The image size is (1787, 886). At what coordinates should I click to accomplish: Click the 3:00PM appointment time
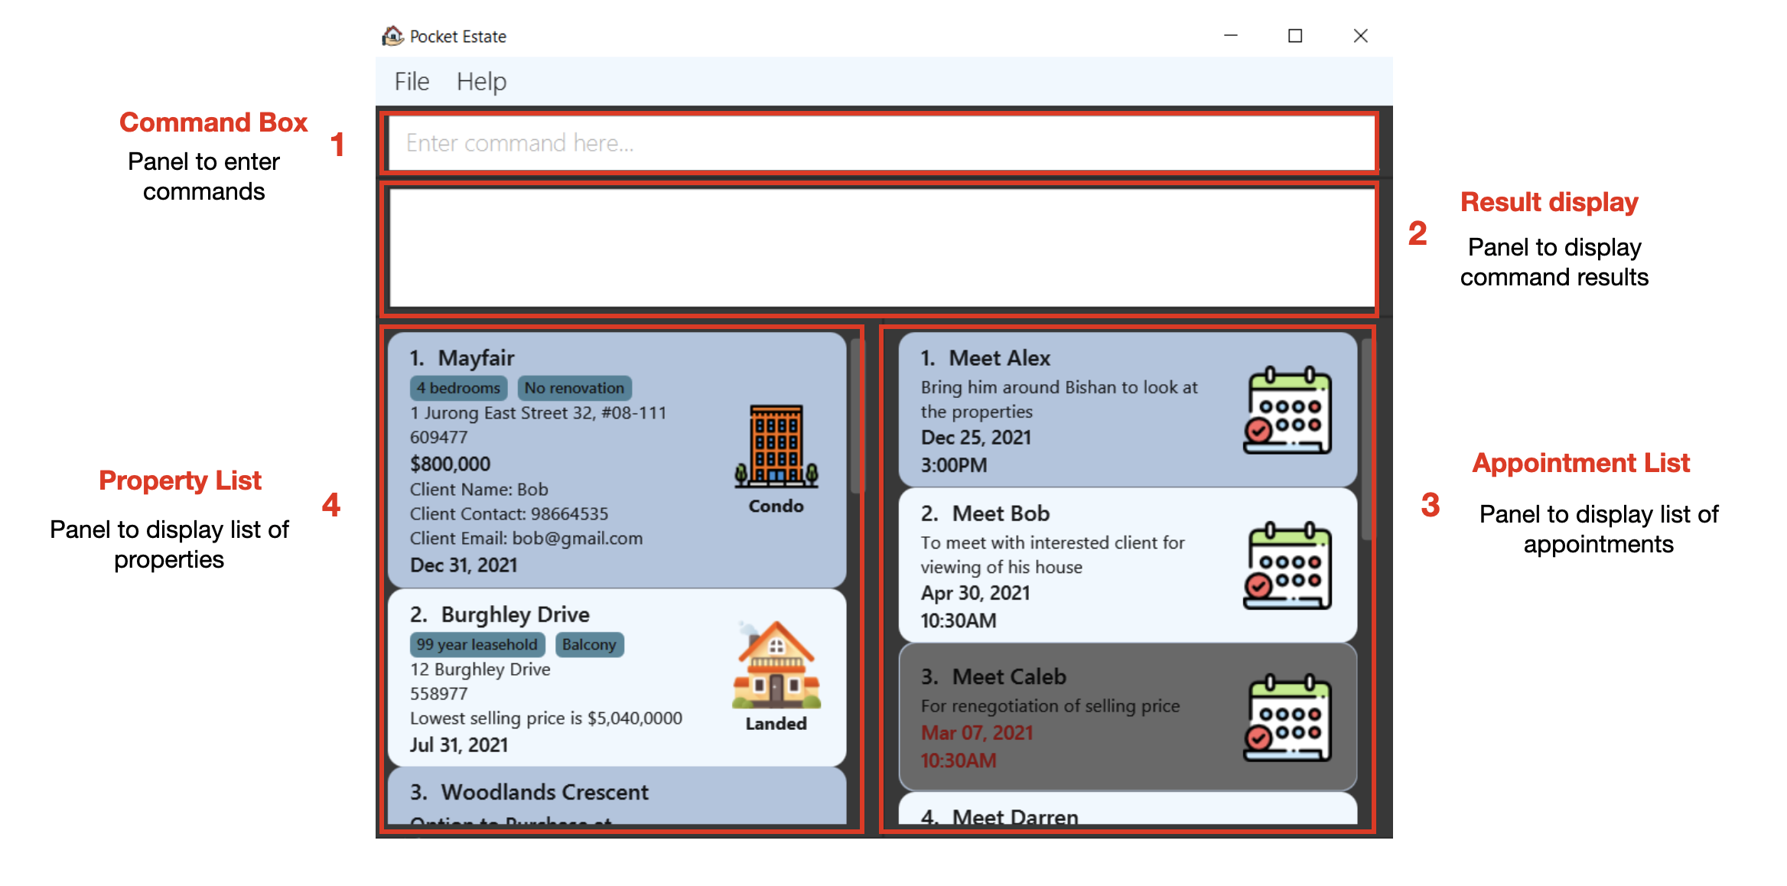954,464
